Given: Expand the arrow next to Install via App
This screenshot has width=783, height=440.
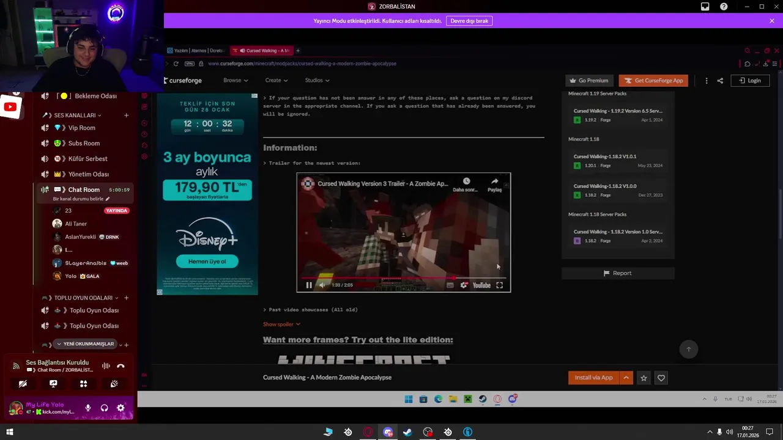Looking at the screenshot, I should coord(626,378).
